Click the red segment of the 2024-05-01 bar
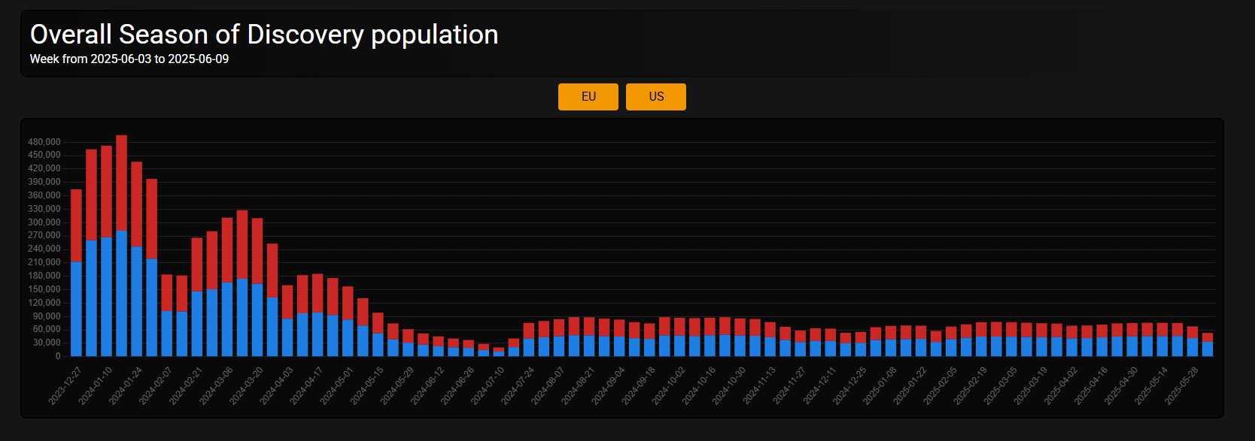1255x441 pixels. [348, 304]
